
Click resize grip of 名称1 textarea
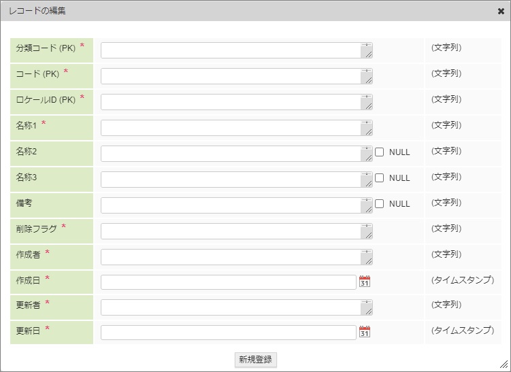tap(367, 132)
